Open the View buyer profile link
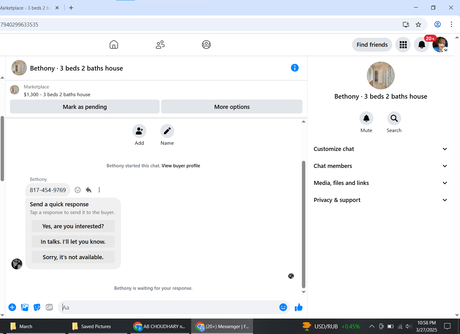The height and width of the screenshot is (334, 460). pos(181,166)
